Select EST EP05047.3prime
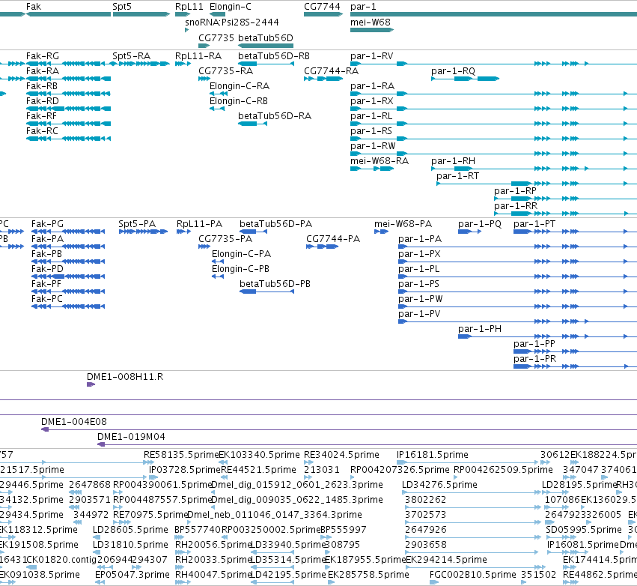 100,582
